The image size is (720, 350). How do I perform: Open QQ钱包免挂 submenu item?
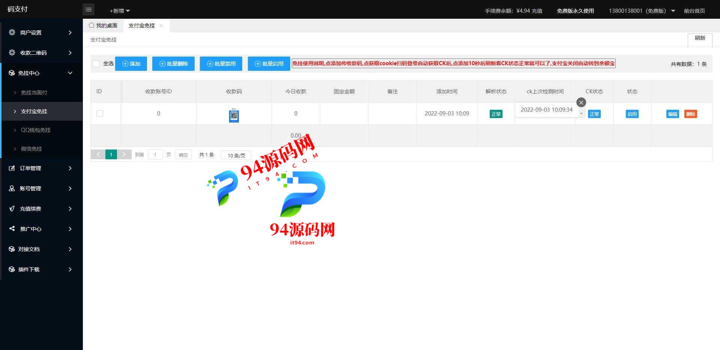[x=42, y=130]
